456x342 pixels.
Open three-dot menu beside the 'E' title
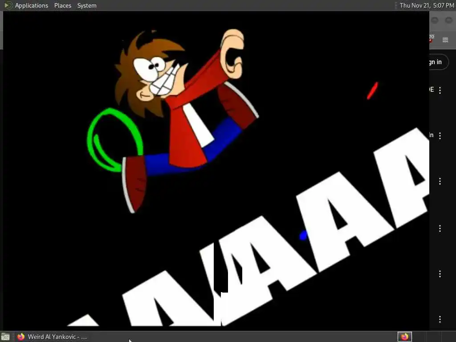440,90
